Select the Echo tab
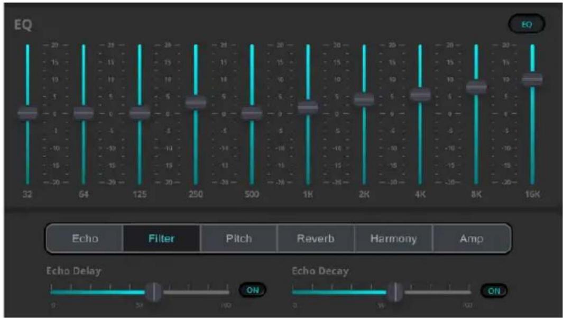Screen dimensions: 563x318 [x=85, y=239]
